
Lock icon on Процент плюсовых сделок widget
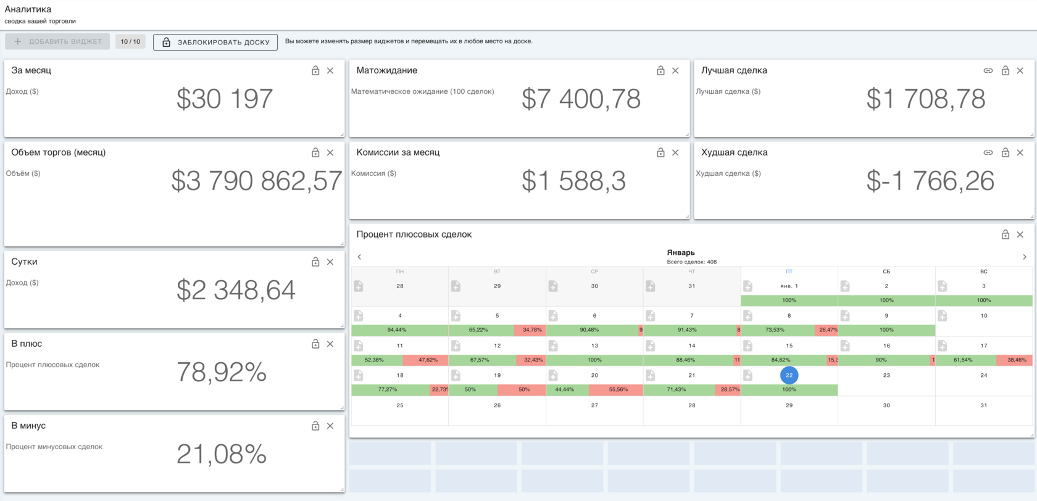(1006, 235)
